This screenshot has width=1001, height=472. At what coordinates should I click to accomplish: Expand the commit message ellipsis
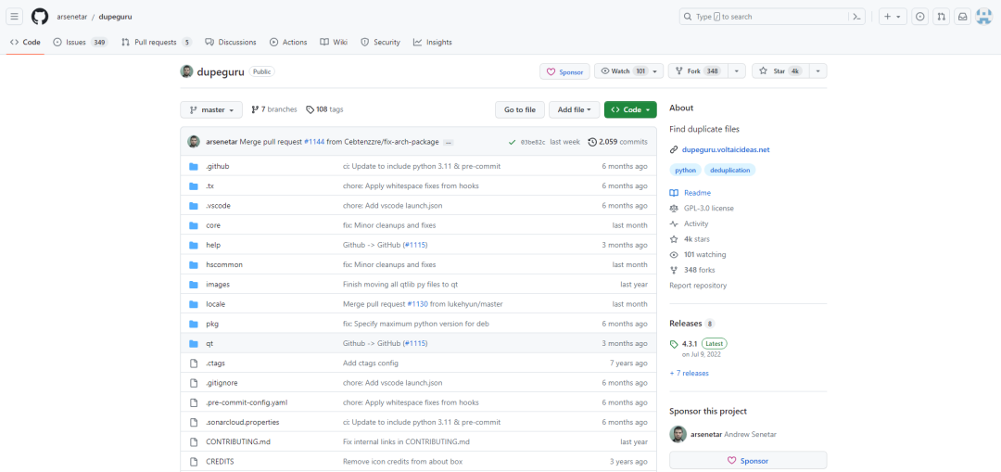pyautogui.click(x=449, y=142)
